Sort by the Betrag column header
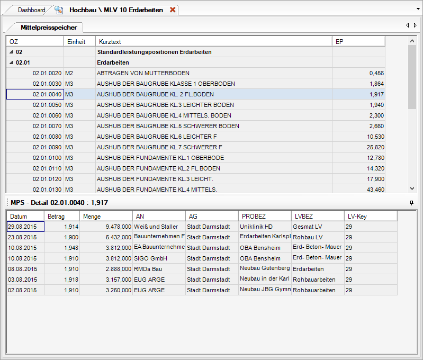This screenshot has height=360, width=423. coord(62,216)
